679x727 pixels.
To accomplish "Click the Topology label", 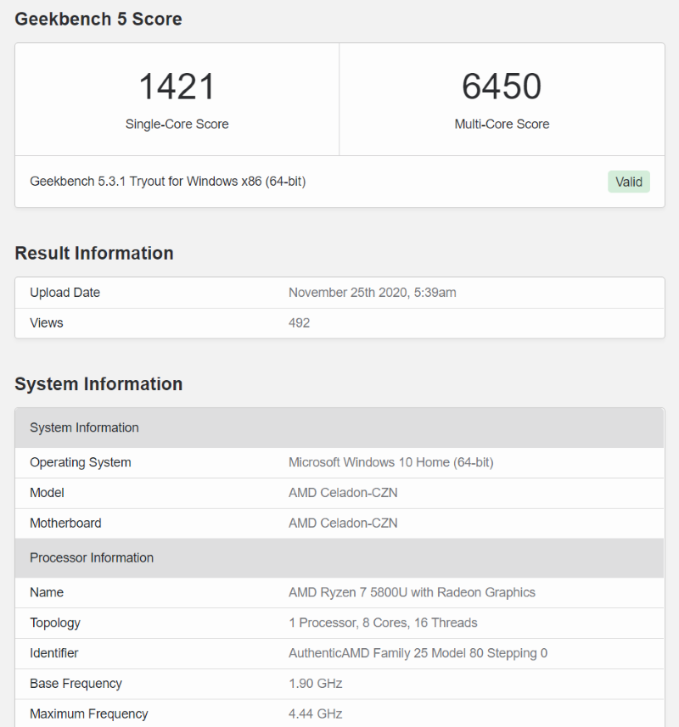I will click(55, 623).
